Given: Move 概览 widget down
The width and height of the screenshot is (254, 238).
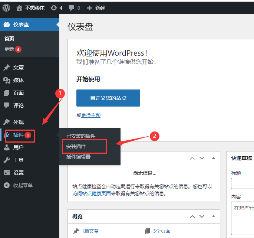Looking at the screenshot, I should coord(202,216).
